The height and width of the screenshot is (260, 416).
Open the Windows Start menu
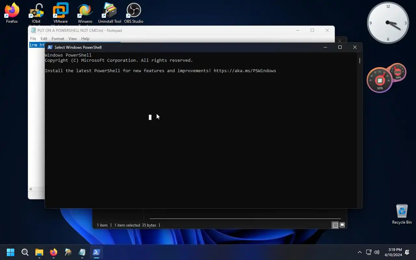click(x=10, y=252)
